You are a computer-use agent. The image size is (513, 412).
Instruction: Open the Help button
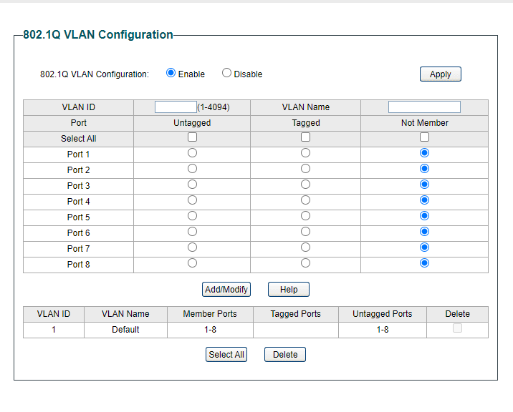(x=288, y=290)
